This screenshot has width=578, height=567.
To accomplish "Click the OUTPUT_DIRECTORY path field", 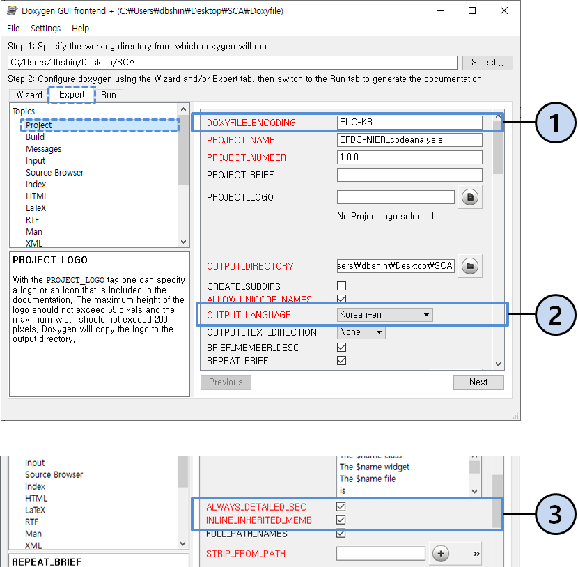I will point(396,266).
